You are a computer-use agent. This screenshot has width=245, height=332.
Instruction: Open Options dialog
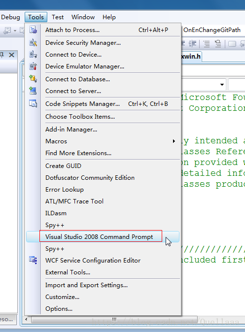point(103,309)
